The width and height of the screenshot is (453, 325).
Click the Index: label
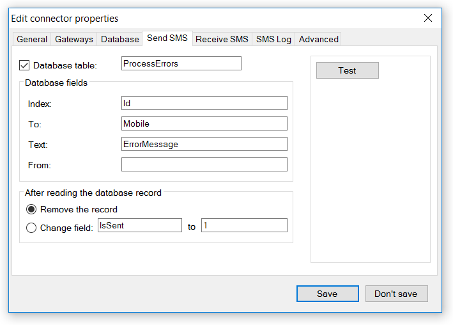(40, 104)
